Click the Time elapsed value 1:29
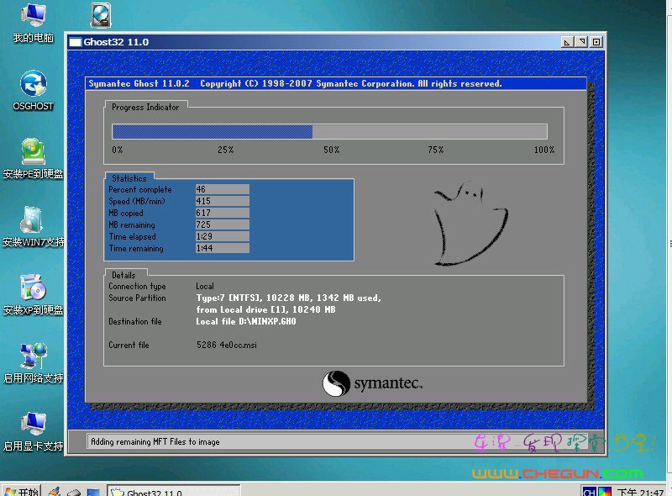This screenshot has height=496, width=672. [222, 236]
